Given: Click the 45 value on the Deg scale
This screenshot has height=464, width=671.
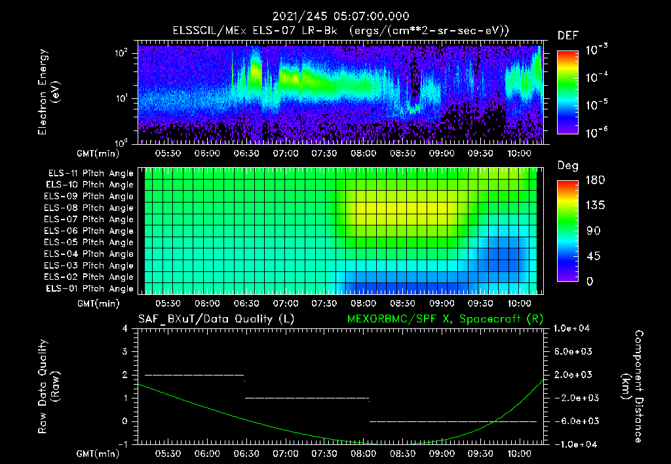Looking at the screenshot, I should (x=592, y=256).
